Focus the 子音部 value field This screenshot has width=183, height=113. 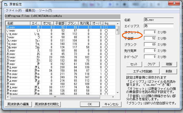[x=150, y=38]
